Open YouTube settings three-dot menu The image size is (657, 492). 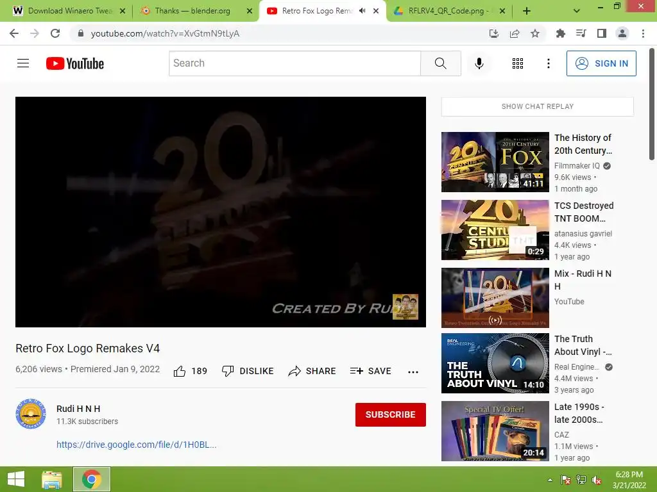click(x=548, y=63)
